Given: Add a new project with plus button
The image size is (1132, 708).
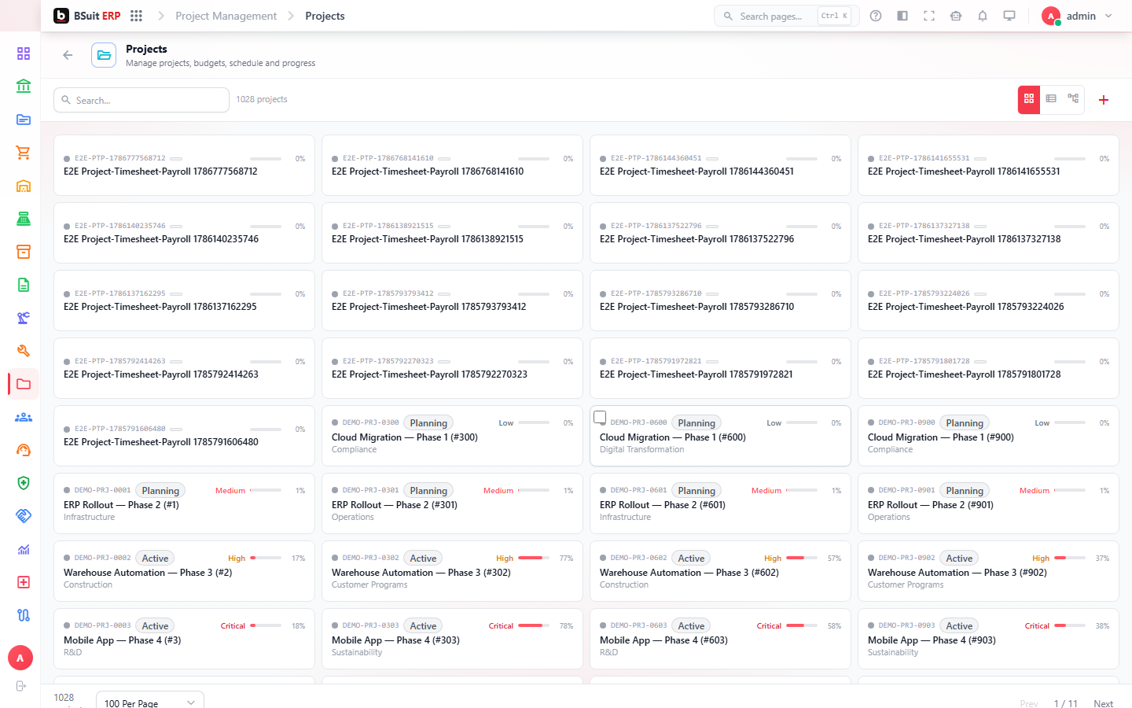Looking at the screenshot, I should pos(1104,100).
